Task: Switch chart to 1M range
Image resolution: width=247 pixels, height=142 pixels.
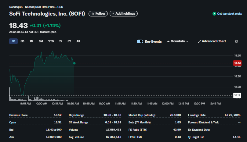Action: pyautogui.click(x=31, y=41)
